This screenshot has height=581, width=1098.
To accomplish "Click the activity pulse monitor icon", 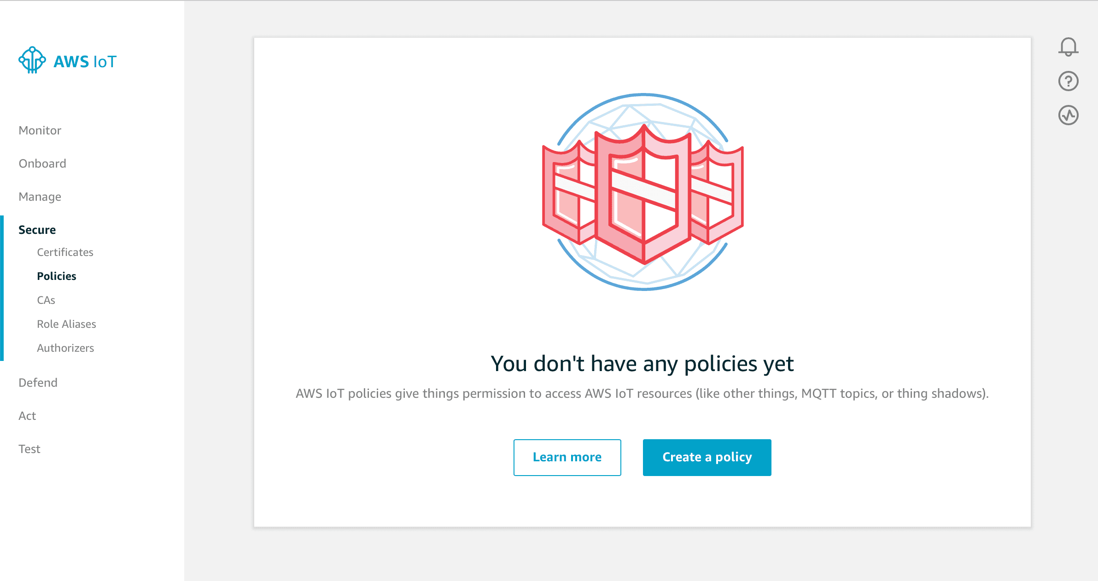I will pyautogui.click(x=1068, y=115).
